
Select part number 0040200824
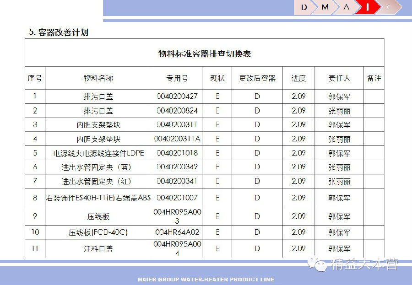(177, 111)
